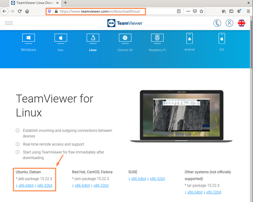Select the Windows platform icon
This screenshot has height=202, width=253.
tap(28, 43)
